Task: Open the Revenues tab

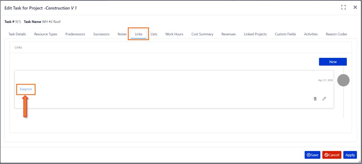Action: pyautogui.click(x=229, y=34)
